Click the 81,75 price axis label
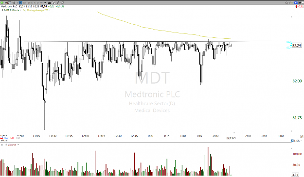Image resolution: width=304 pixels, height=177 pixels. click(297, 118)
